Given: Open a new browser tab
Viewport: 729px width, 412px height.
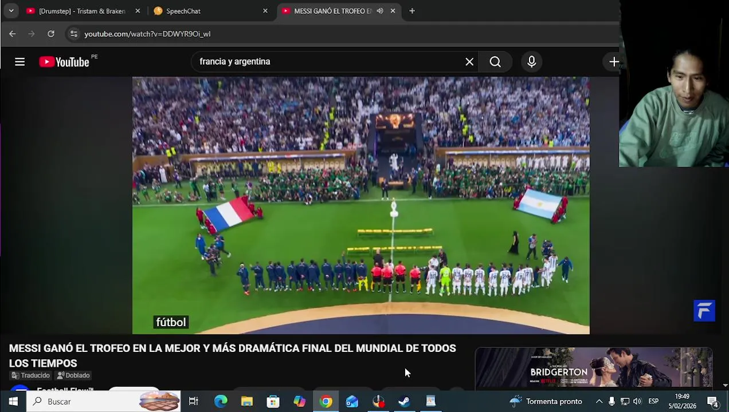Looking at the screenshot, I should pos(411,11).
